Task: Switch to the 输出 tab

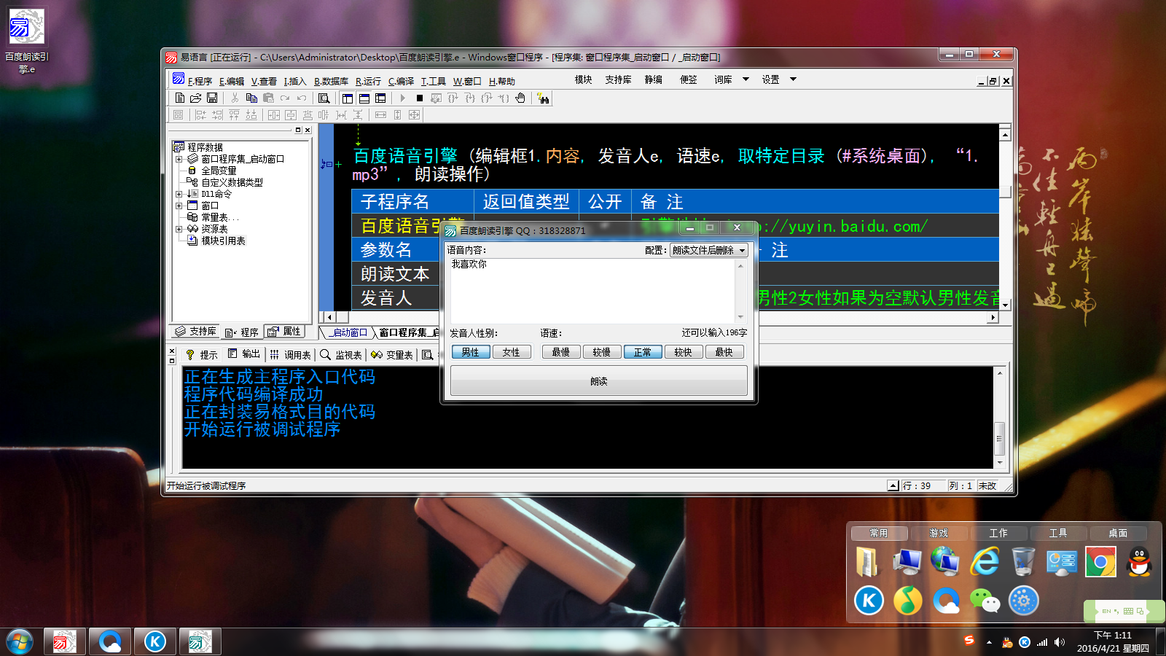Action: [x=244, y=354]
